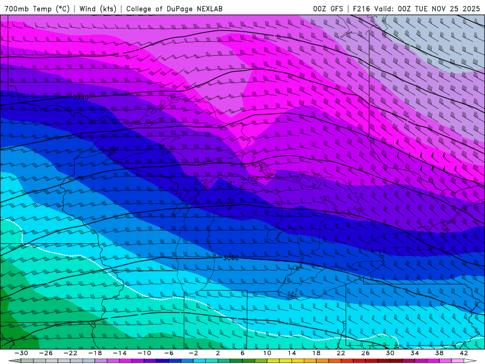Click the 10 value on the temperature legend
Viewport: 485px width, 364px height.
pos(267,353)
